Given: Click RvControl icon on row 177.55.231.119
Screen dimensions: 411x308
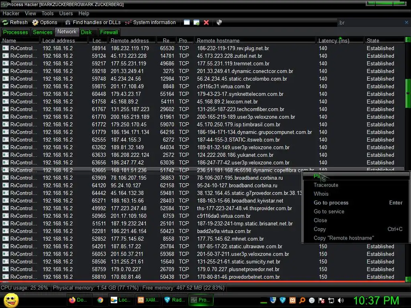Looking at the screenshot, I should pos(6,63).
